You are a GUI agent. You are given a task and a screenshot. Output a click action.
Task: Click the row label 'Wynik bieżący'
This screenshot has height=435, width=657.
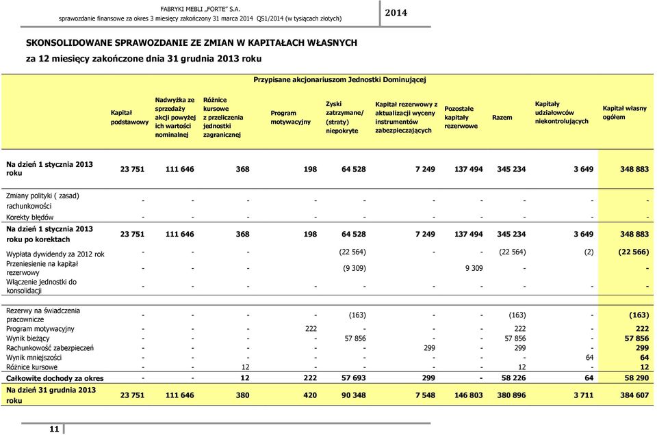[27, 339]
